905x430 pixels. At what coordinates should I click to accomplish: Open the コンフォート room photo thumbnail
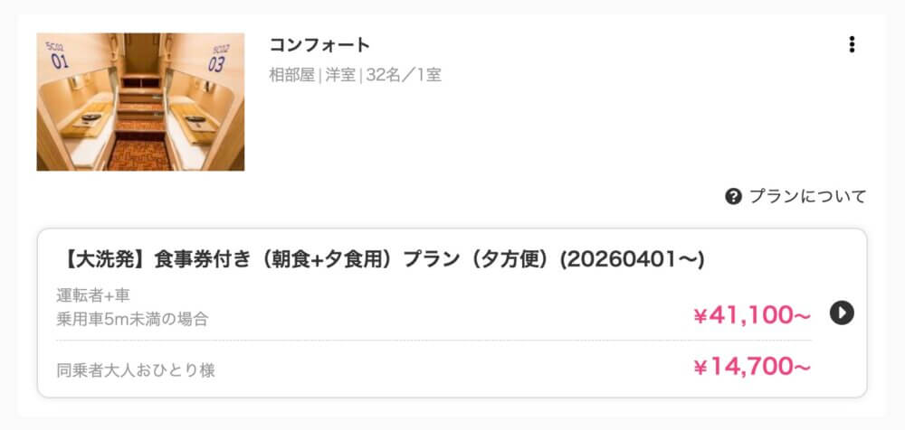pyautogui.click(x=140, y=102)
